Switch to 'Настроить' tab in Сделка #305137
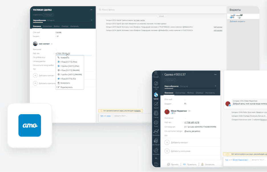Image resolution: width=267 pixels, height=172 pixels. (210, 93)
